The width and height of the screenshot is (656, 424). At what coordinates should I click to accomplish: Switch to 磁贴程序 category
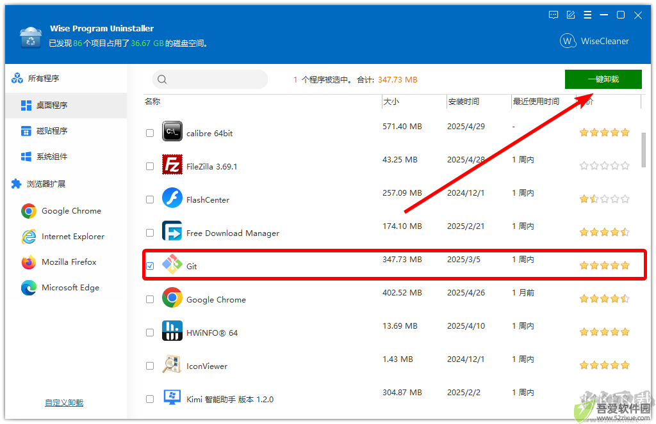pos(66,131)
